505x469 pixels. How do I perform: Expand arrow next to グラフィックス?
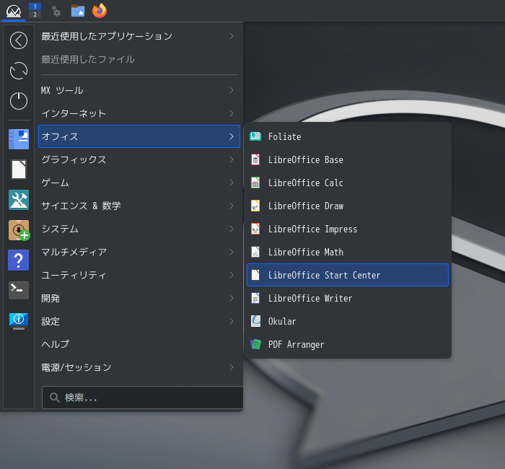click(x=232, y=159)
